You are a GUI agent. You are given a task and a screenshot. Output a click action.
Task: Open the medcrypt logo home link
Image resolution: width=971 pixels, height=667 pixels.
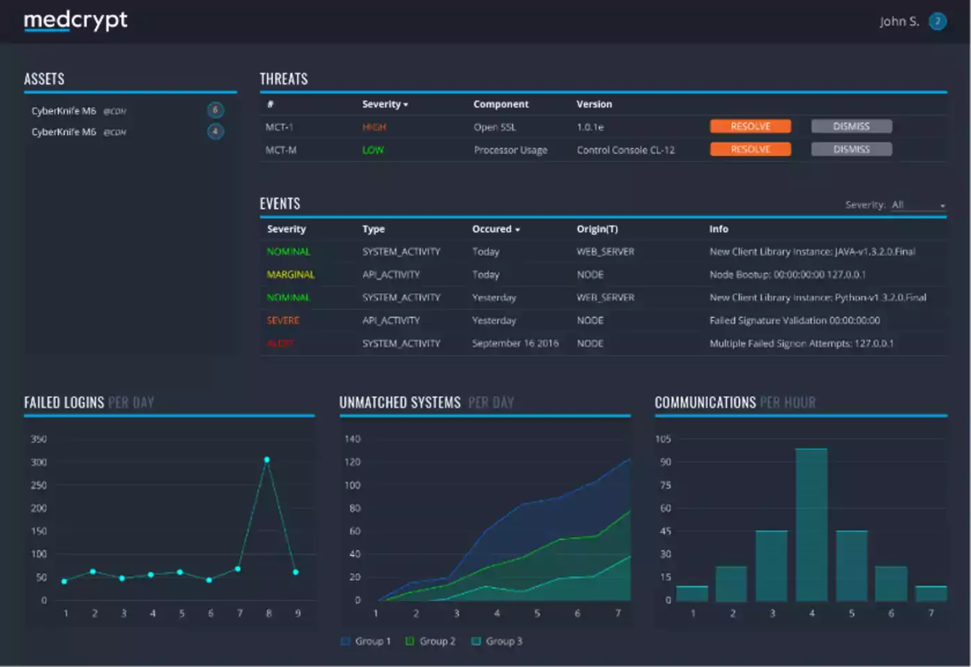(76, 21)
